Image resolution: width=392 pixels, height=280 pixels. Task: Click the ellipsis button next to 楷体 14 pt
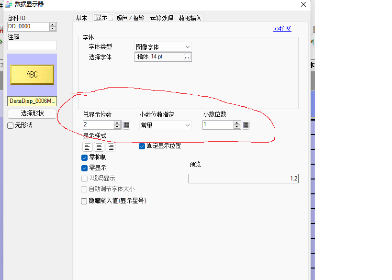point(187,57)
